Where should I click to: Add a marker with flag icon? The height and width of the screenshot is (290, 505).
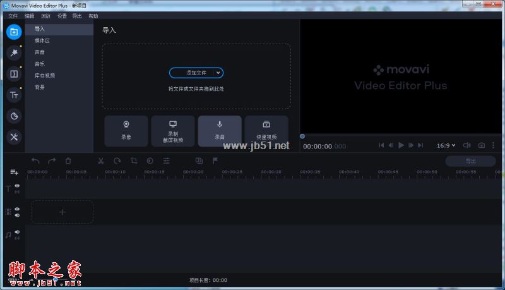(215, 160)
